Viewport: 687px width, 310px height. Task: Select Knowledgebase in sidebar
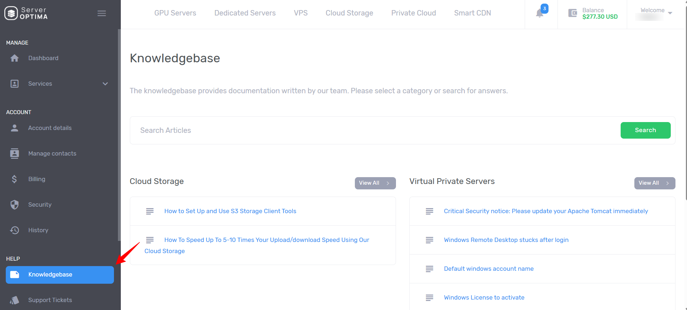tap(60, 275)
